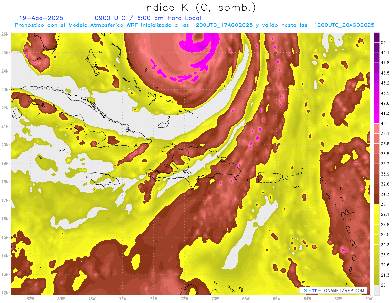Click the longitude axis label "76W"
This screenshot has height=303, width=392.
coord(123,299)
